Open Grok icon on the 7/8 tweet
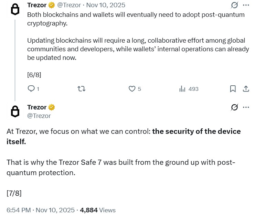254x214 pixels. point(234,107)
